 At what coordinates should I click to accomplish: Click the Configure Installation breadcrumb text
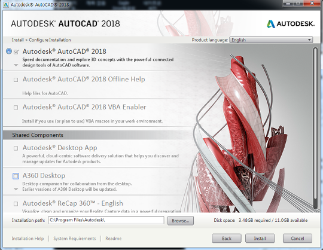(50, 40)
